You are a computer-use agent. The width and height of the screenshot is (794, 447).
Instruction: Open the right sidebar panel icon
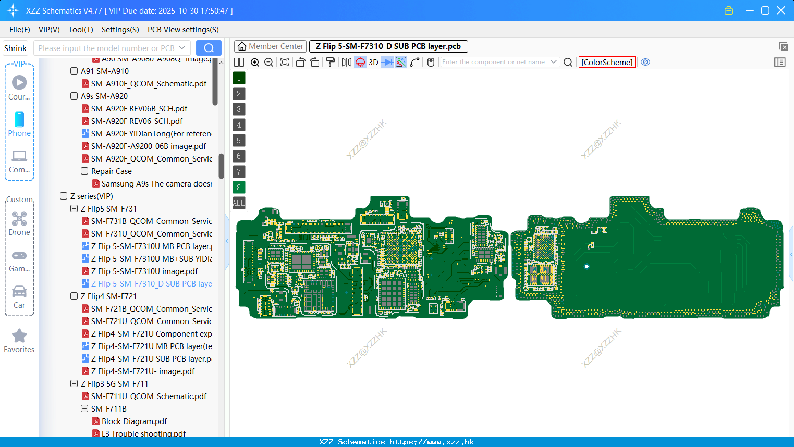780,62
